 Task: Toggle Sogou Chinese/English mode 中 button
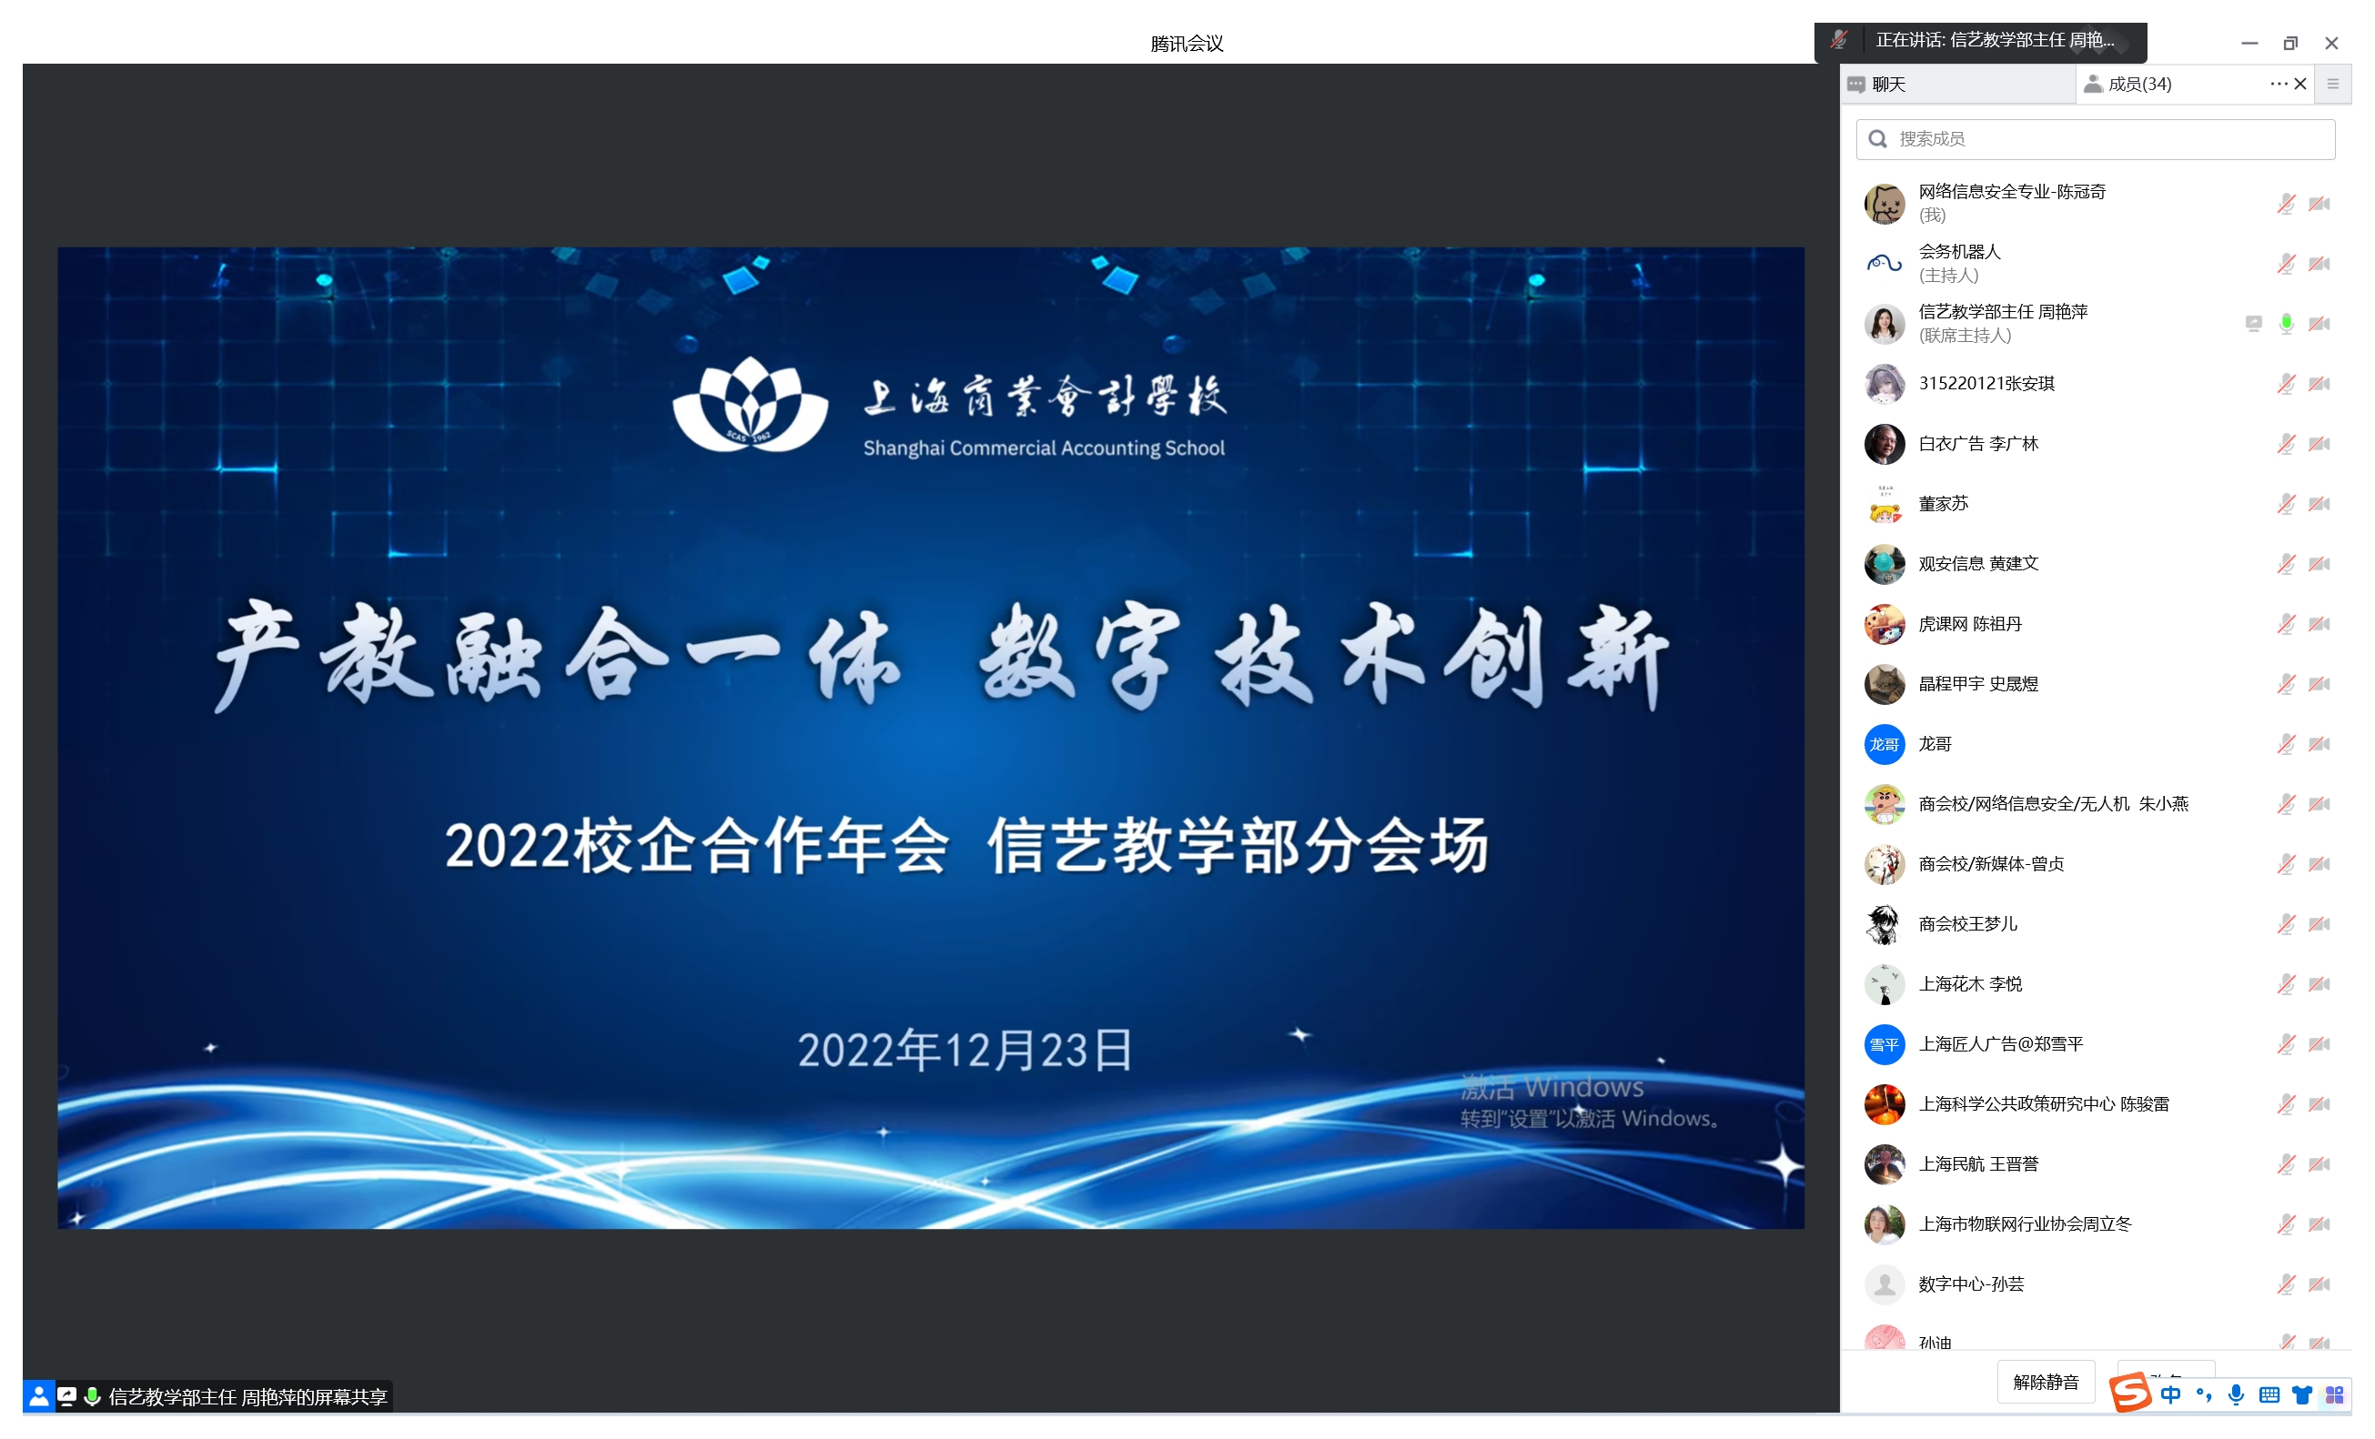[2170, 1394]
